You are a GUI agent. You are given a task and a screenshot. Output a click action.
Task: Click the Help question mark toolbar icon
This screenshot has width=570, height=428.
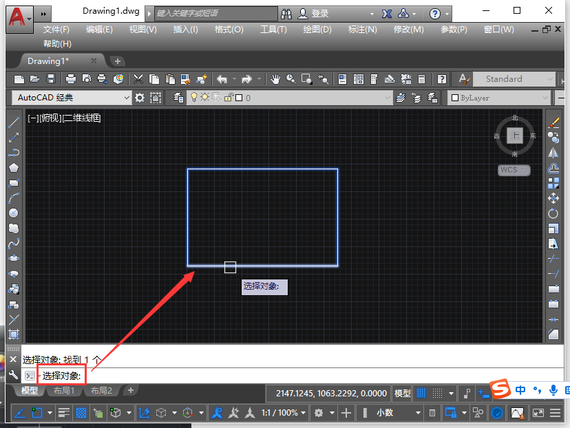pyautogui.click(x=442, y=79)
